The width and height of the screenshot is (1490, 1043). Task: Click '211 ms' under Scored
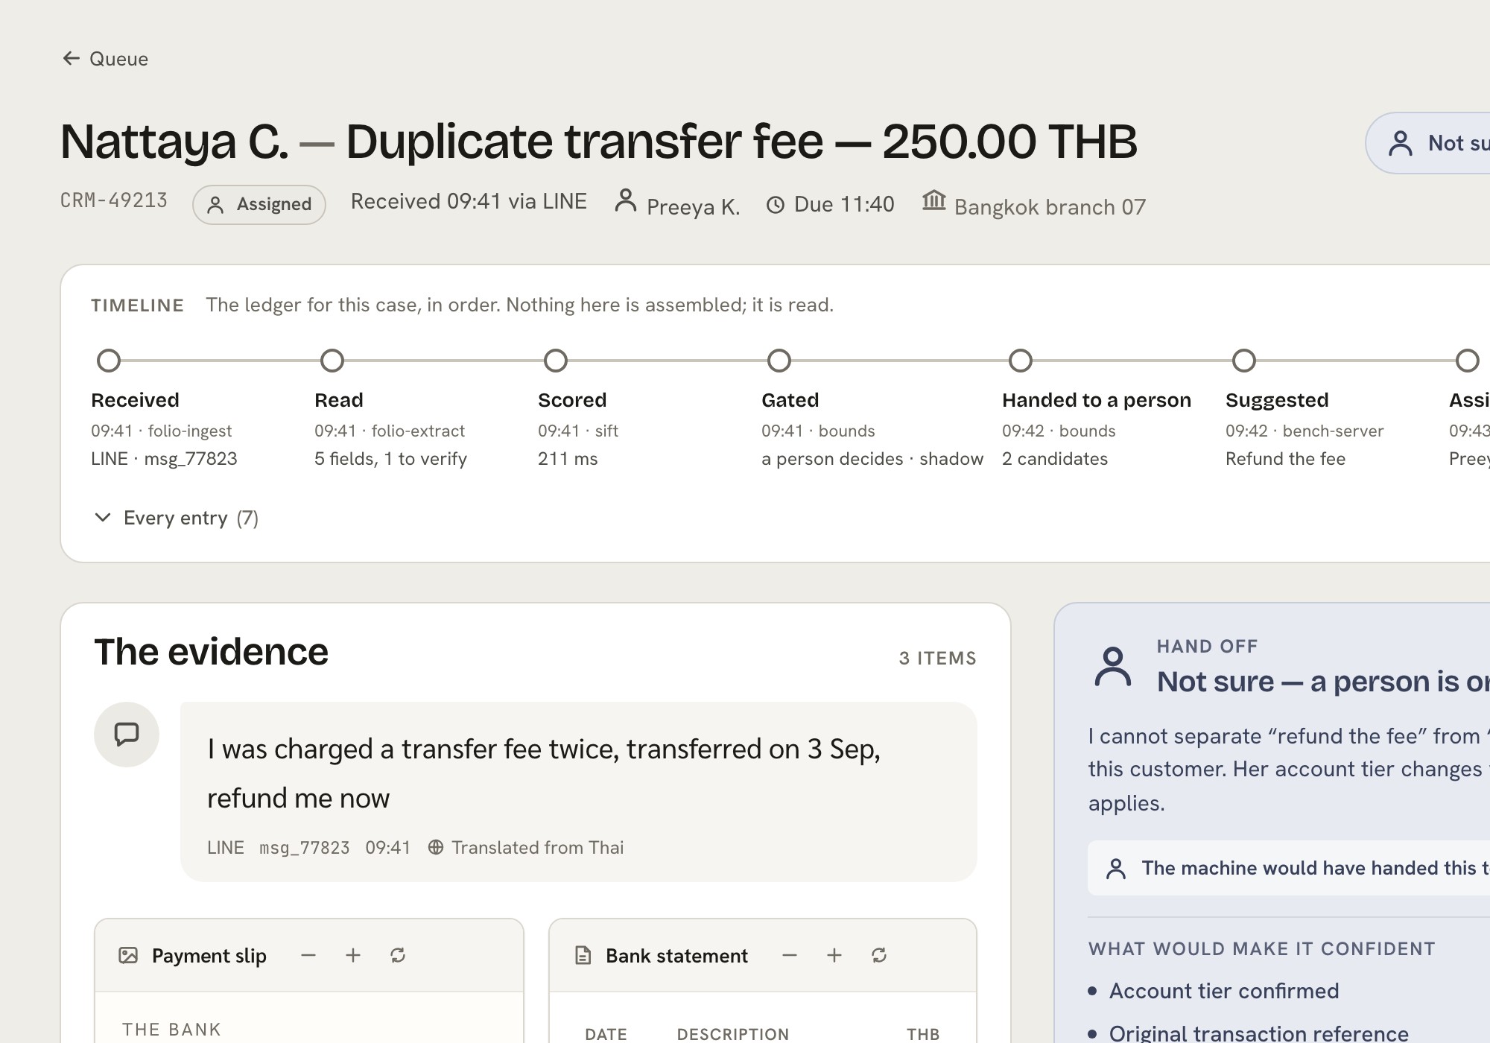click(568, 459)
